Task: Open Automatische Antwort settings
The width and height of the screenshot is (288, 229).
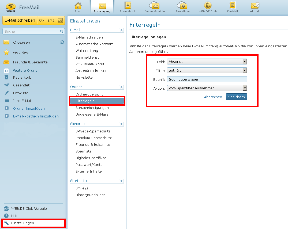Action: click(94, 44)
